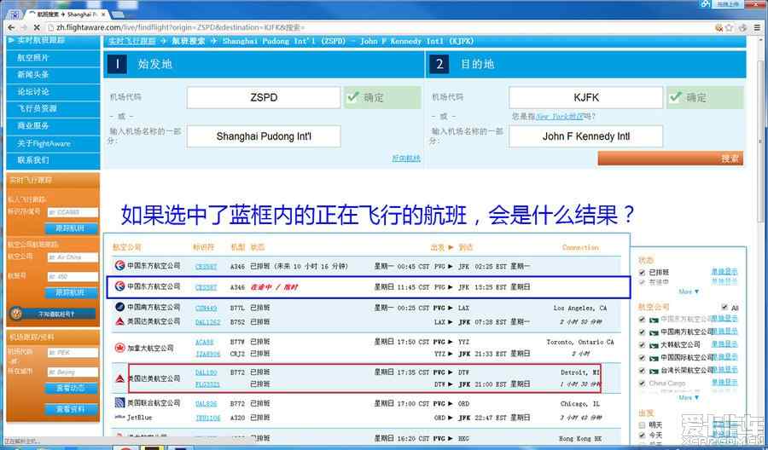The height and width of the screenshot is (450, 768).
Task: Click the 跟踪航班 button under flight number field
Action: pos(71,228)
